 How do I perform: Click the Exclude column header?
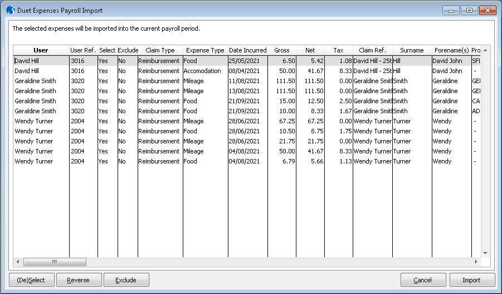tap(128, 50)
